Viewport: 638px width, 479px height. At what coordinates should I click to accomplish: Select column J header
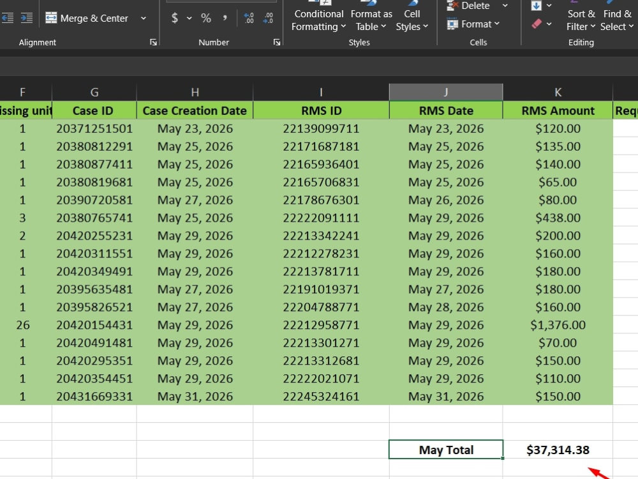(x=446, y=93)
